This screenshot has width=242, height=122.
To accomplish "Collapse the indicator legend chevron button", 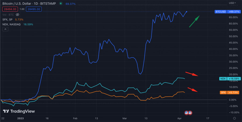I will [x=5, y=29].
